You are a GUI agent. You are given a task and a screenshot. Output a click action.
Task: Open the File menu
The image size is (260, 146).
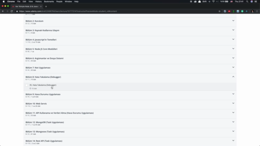(19, 2)
